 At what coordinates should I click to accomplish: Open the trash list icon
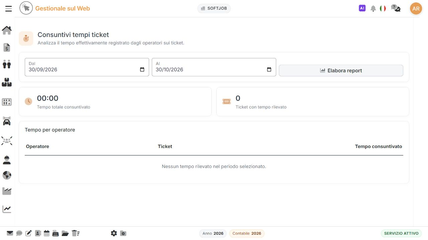(x=75, y=233)
